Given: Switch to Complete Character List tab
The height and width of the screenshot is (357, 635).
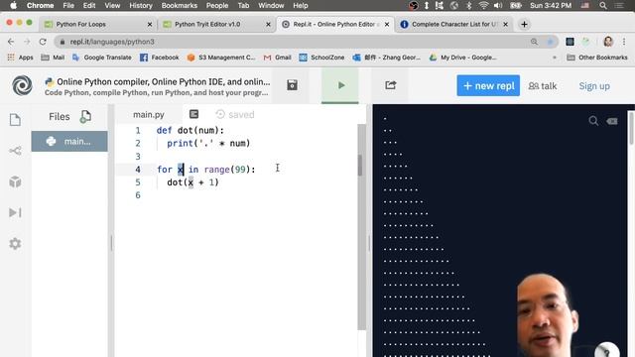Looking at the screenshot, I should (x=454, y=24).
